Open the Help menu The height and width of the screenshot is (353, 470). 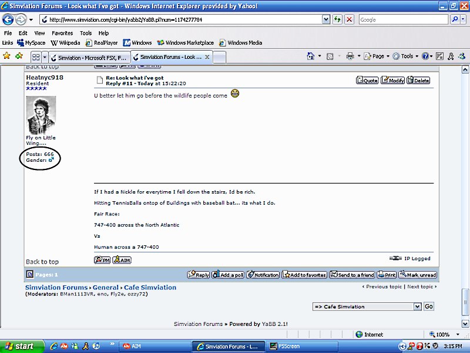103,33
